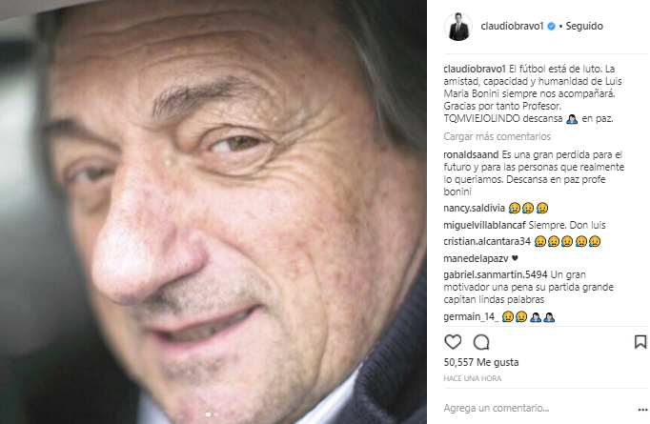Visit miguelvillablancaf profile link
650x424 pixels.
point(484,225)
